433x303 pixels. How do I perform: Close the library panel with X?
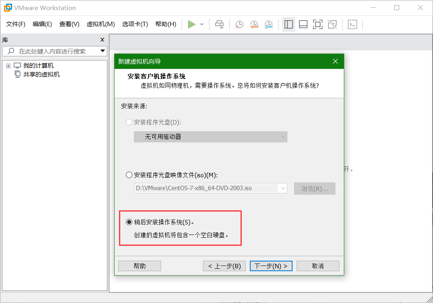[102, 40]
